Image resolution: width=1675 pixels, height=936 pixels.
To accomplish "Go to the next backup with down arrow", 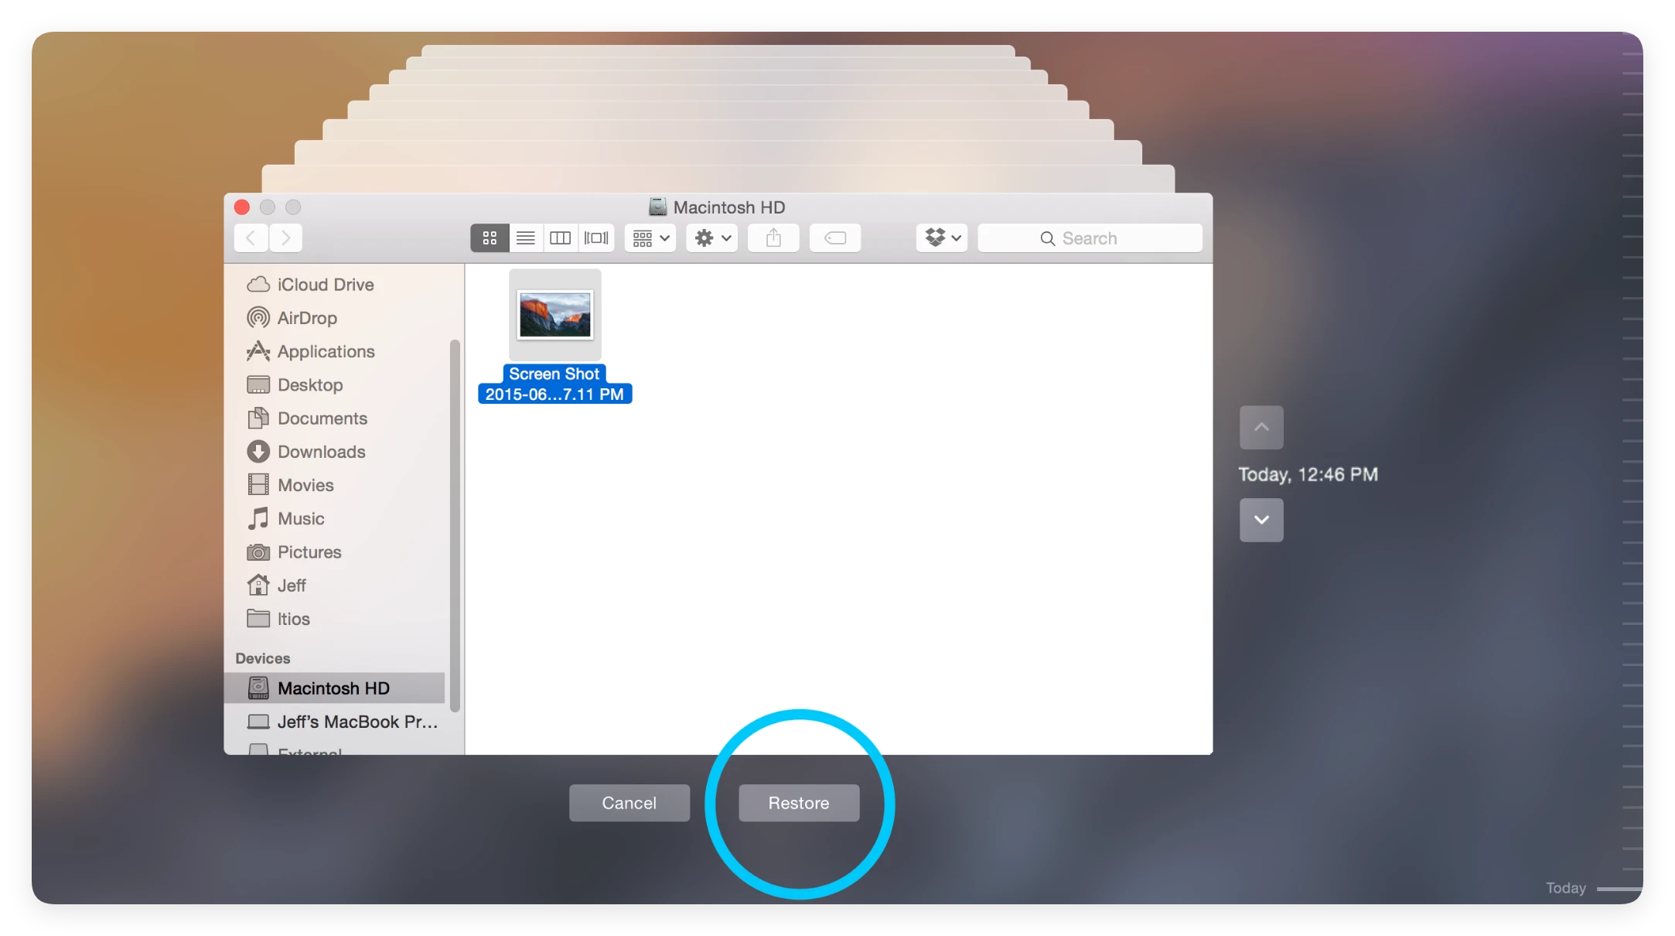I will click(x=1261, y=520).
